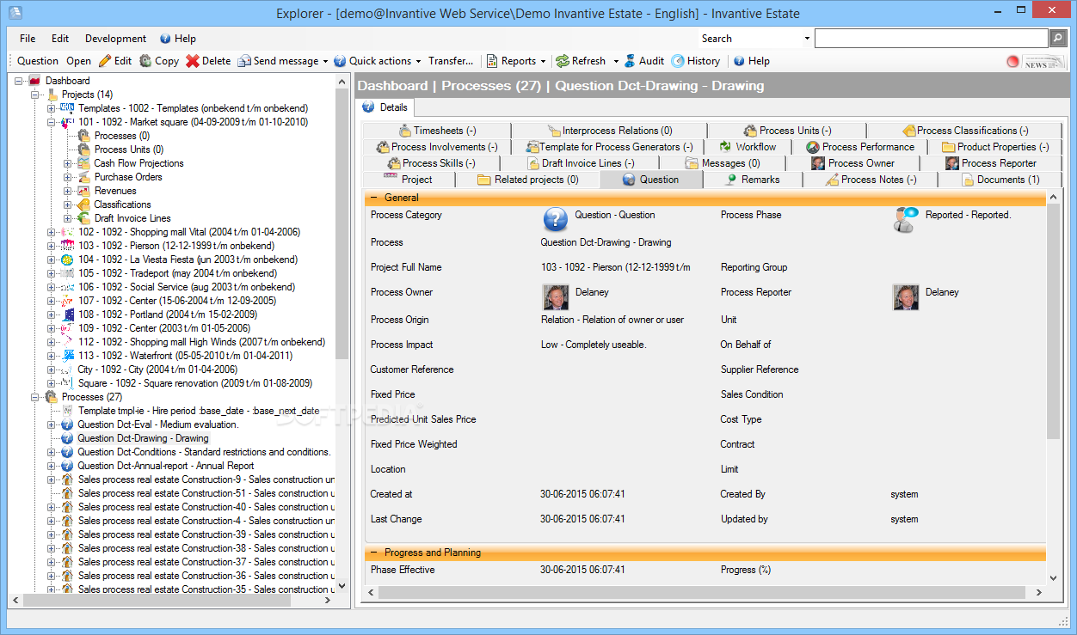Click the Help icon in the toolbar
This screenshot has width=1077, height=635.
738,61
